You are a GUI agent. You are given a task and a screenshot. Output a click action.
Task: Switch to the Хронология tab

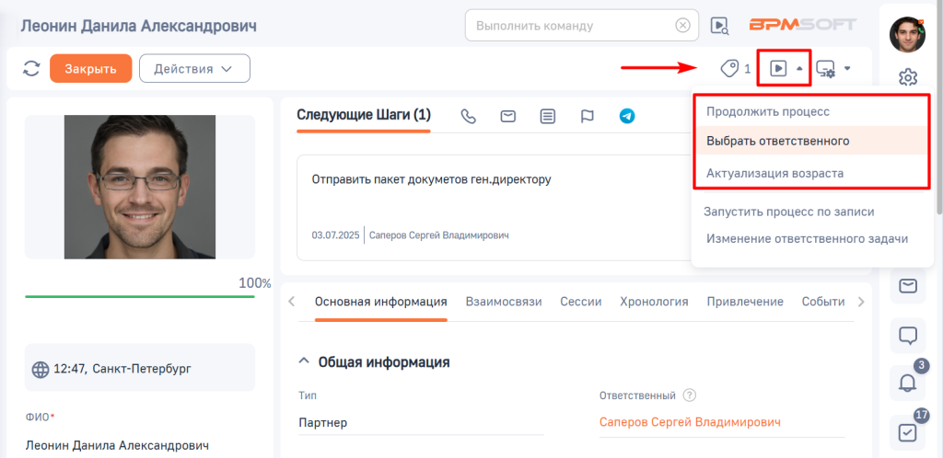tap(655, 302)
